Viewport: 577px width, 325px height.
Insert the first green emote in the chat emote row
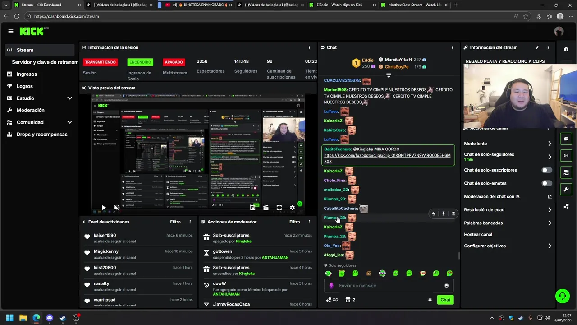[x=328, y=274]
